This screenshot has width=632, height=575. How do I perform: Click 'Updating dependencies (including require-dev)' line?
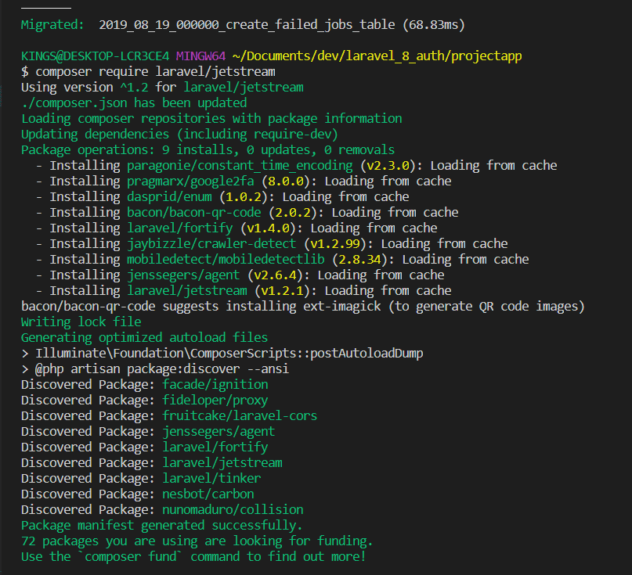(x=179, y=134)
